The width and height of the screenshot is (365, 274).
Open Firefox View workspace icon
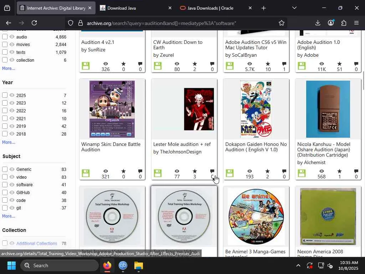click(x=7, y=8)
